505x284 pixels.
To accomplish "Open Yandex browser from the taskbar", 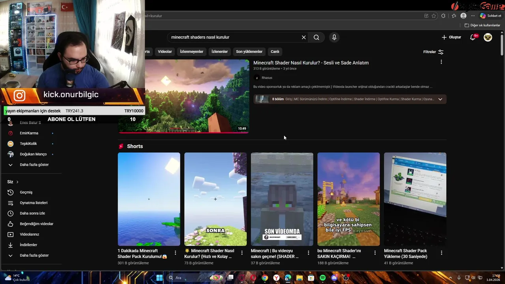I will point(277,278).
